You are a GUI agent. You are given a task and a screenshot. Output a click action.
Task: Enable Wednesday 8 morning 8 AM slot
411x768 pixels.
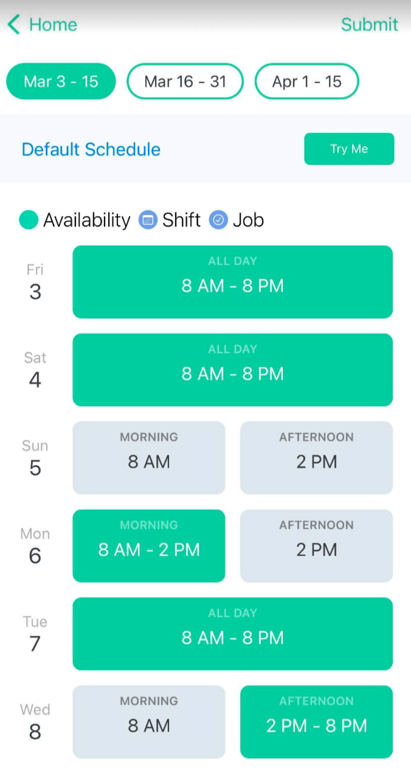coord(149,722)
